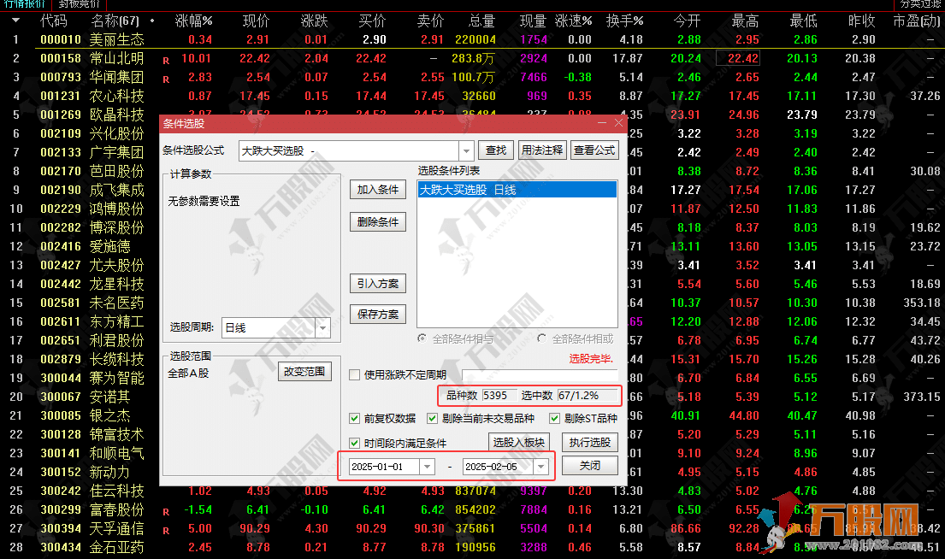Click the 加入条件 button

[x=378, y=190]
